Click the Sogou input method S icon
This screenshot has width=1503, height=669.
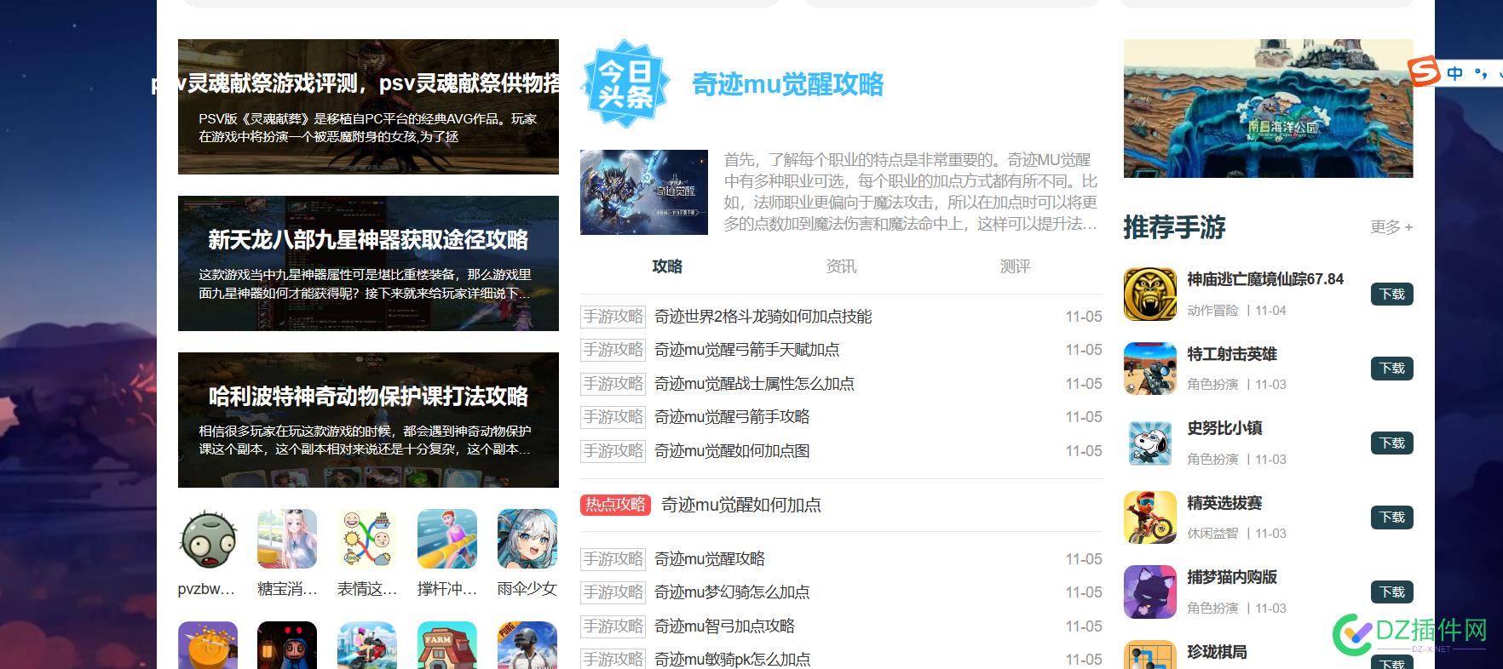(1424, 71)
